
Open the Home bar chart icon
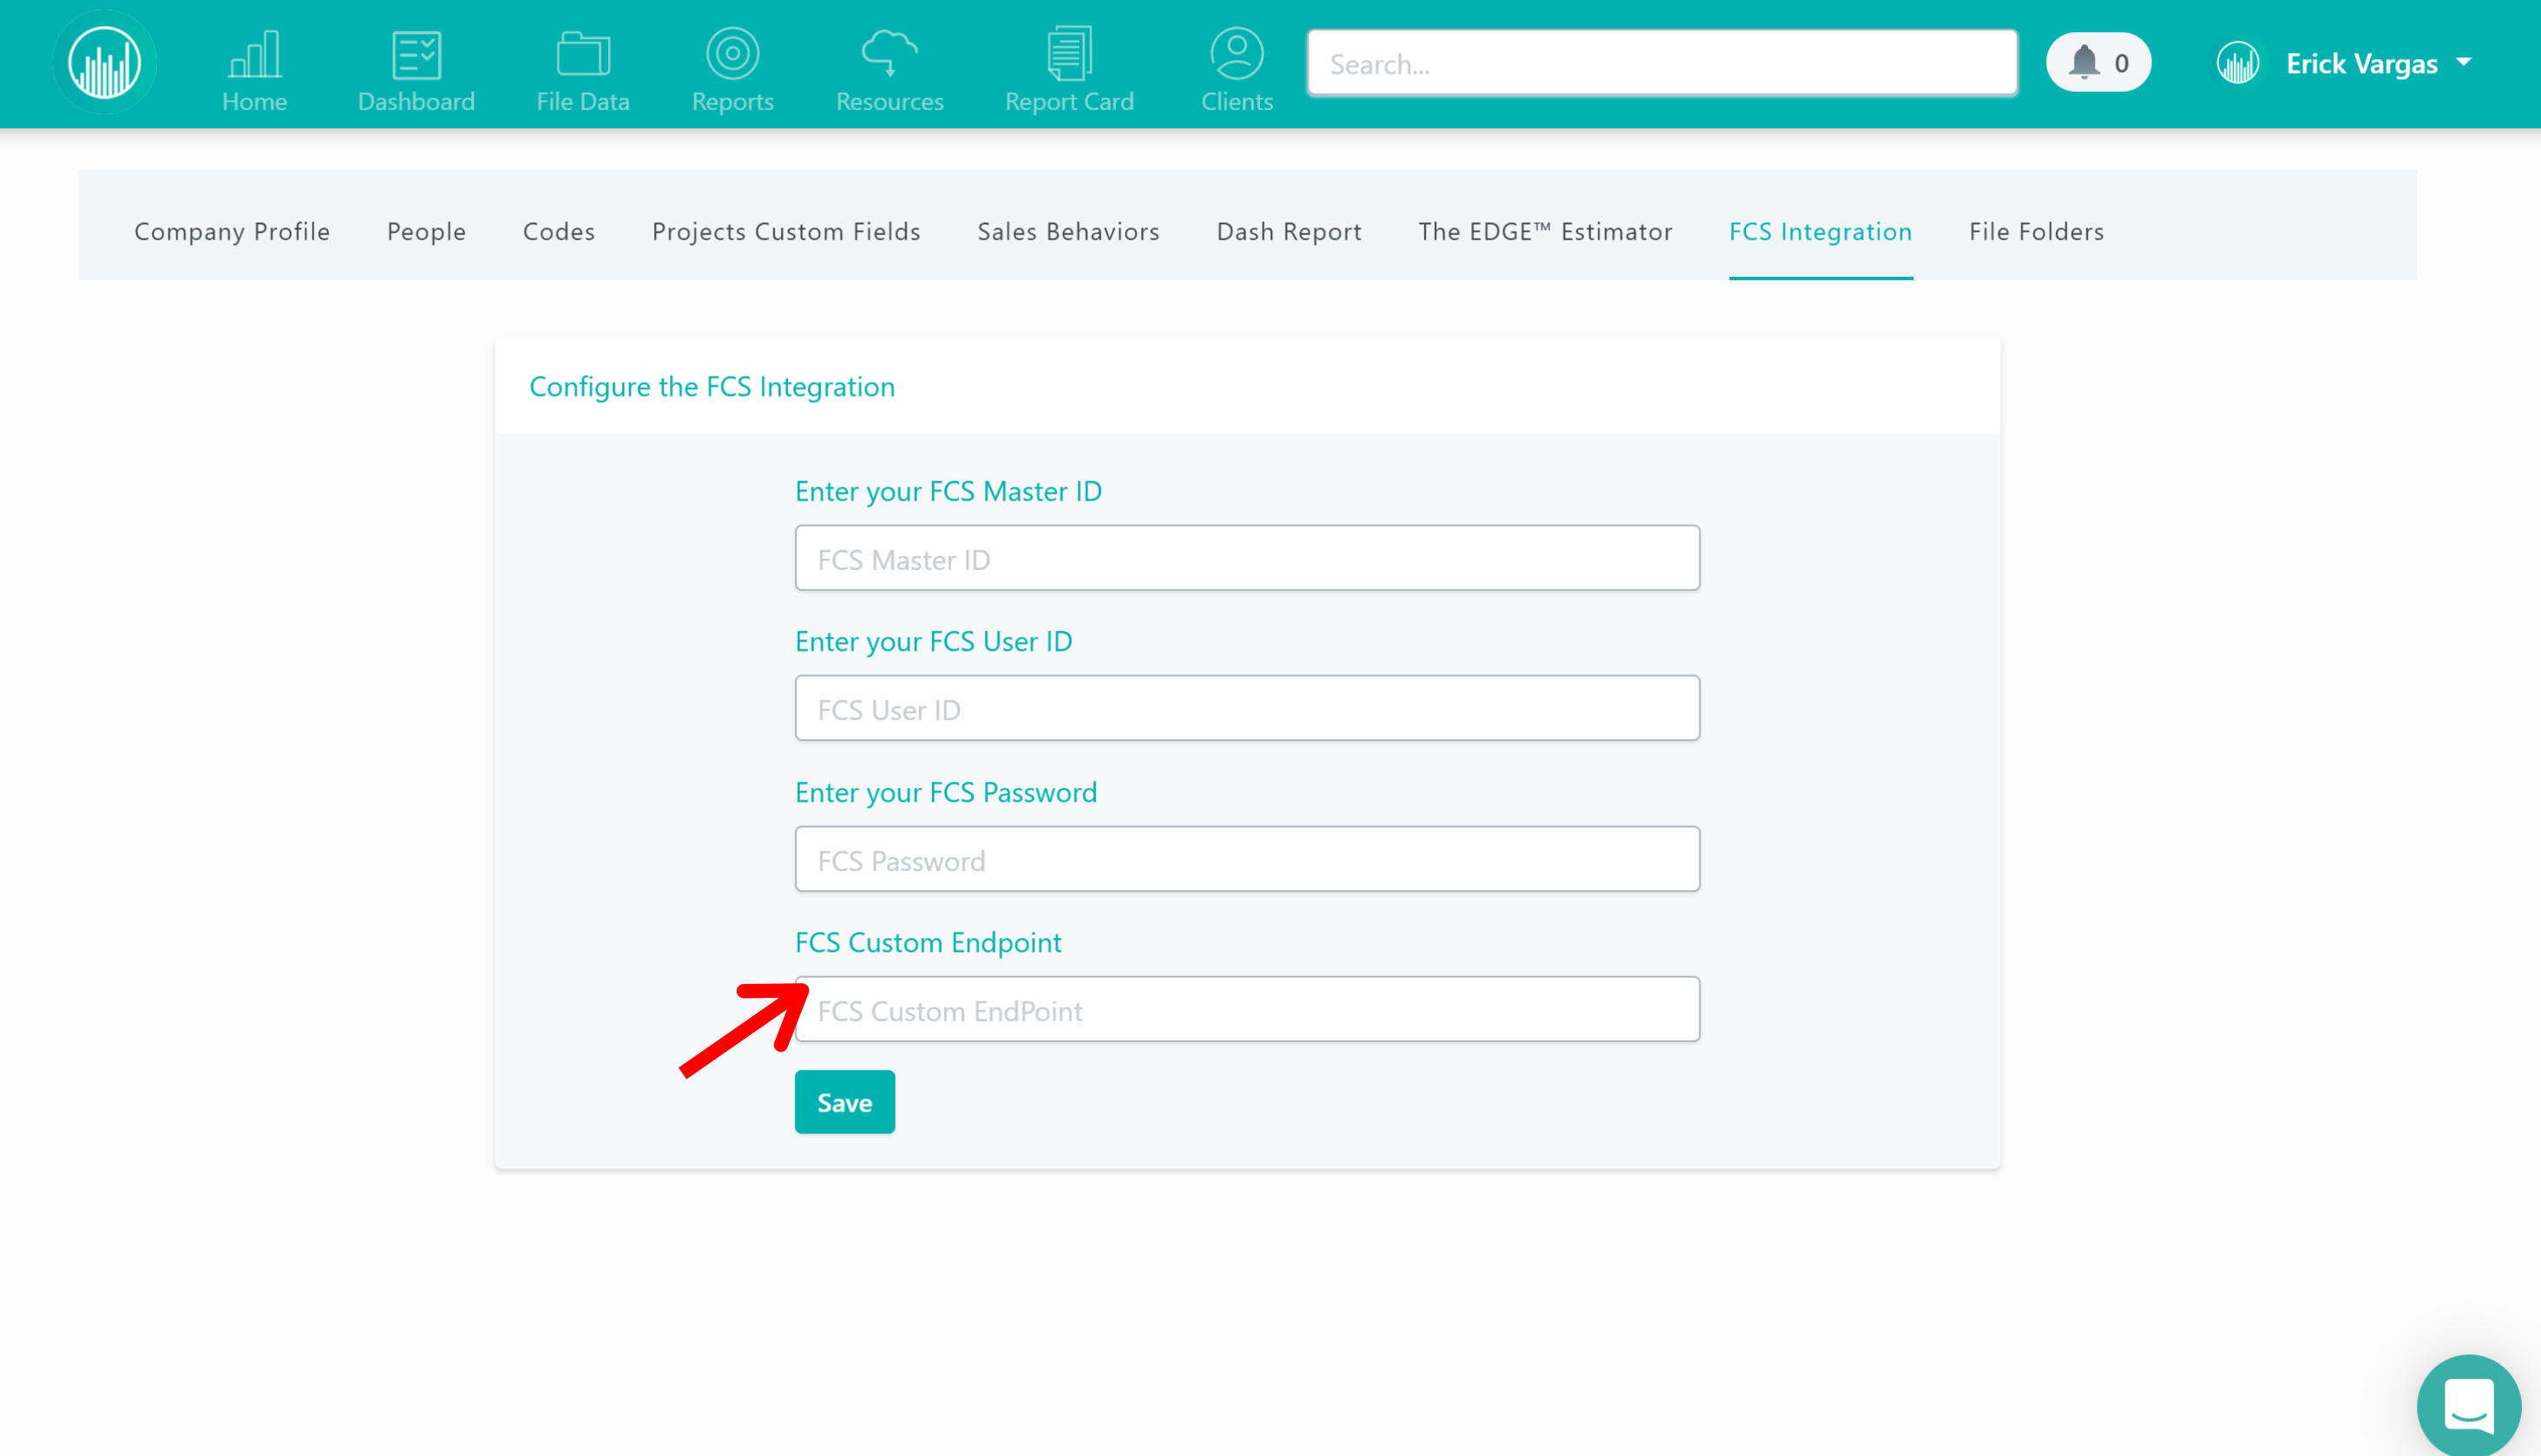tap(254, 55)
